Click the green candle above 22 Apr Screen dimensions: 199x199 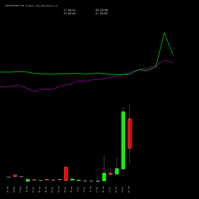pyautogui.click(x=117, y=171)
